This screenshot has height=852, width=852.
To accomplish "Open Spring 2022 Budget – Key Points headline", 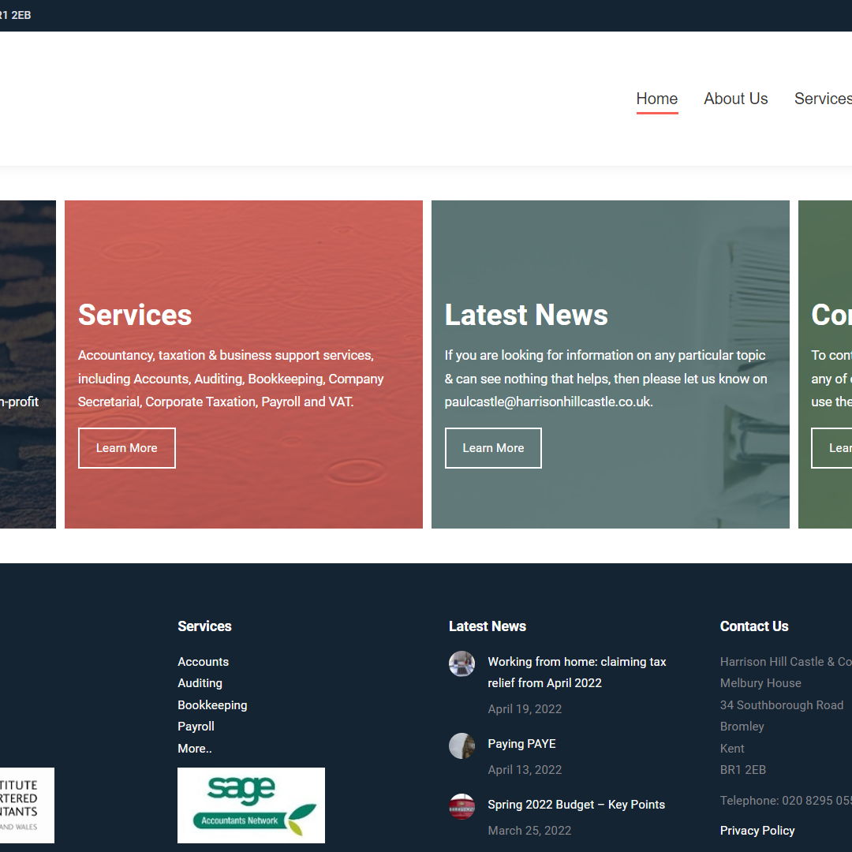I will tap(576, 805).
